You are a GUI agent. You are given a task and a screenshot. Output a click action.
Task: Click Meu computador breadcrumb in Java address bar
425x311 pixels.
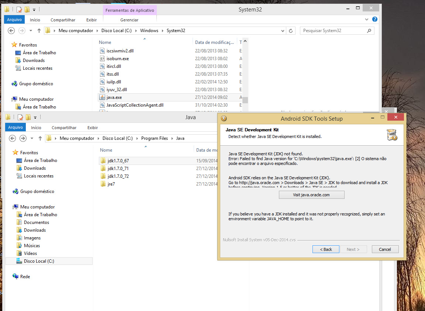[x=77, y=138]
